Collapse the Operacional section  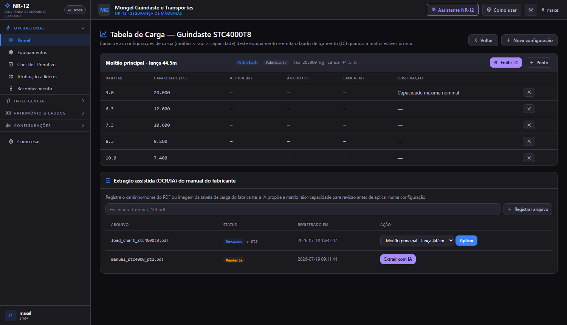(x=45, y=28)
